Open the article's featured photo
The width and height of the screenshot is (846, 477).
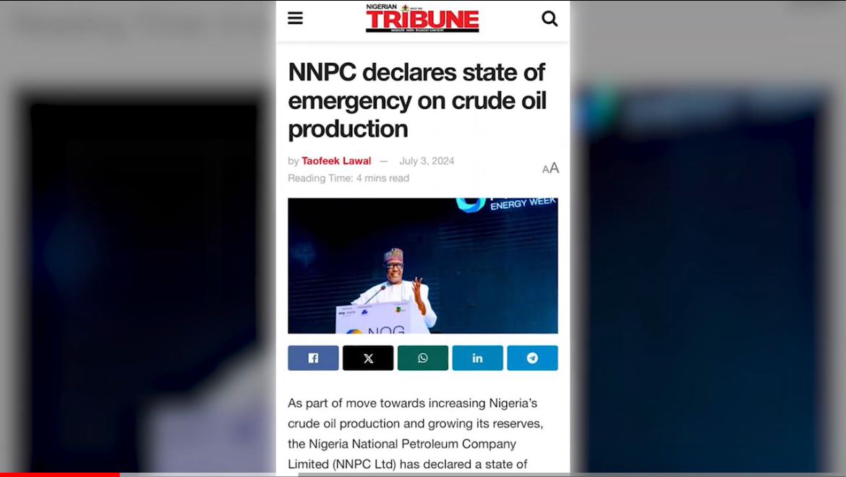coord(423,266)
